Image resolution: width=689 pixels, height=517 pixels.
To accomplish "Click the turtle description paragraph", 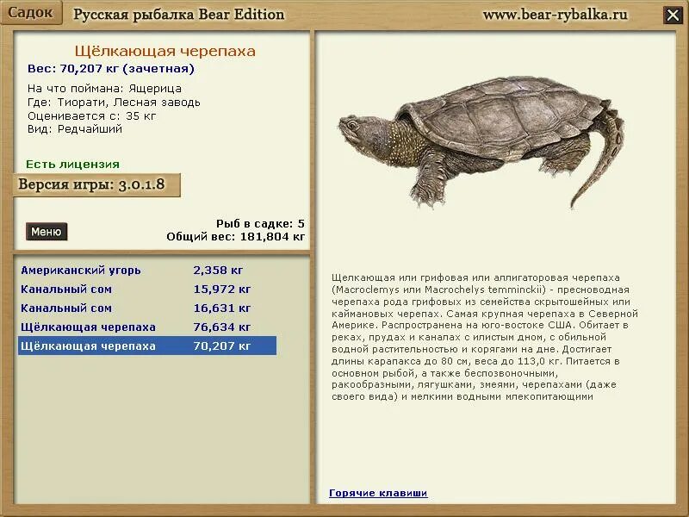I will (x=485, y=337).
